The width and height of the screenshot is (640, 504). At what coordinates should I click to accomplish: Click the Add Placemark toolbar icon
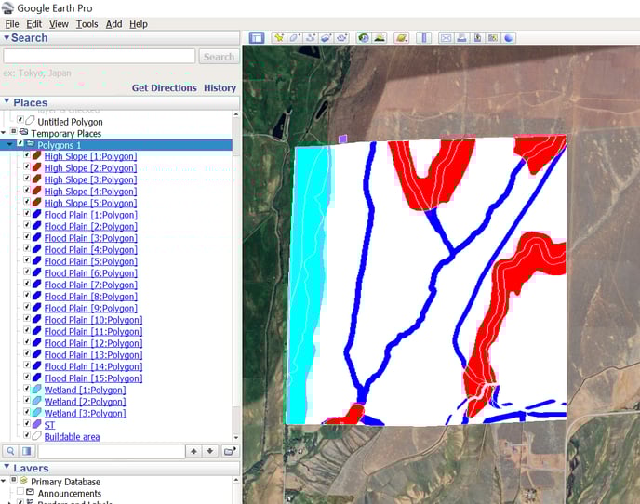(278, 38)
